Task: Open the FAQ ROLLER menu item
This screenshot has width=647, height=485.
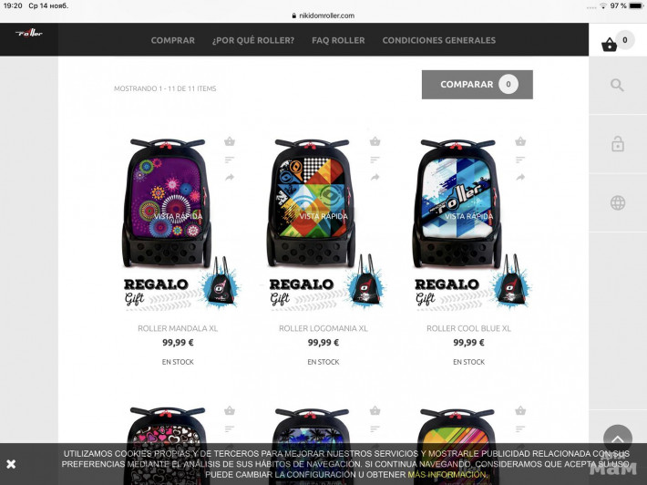Action: [x=338, y=40]
